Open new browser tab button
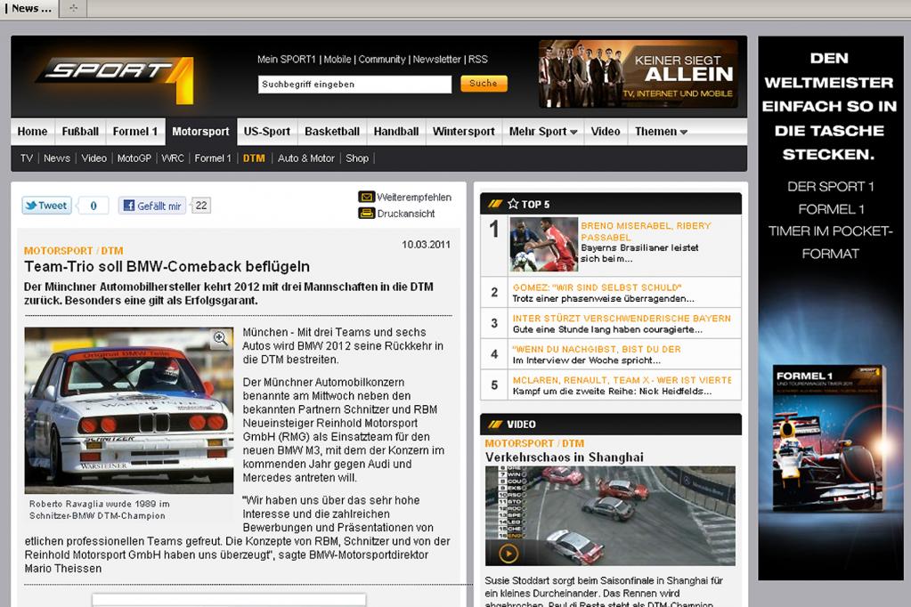Viewport: 911px width, 607px height. pyautogui.click(x=73, y=8)
